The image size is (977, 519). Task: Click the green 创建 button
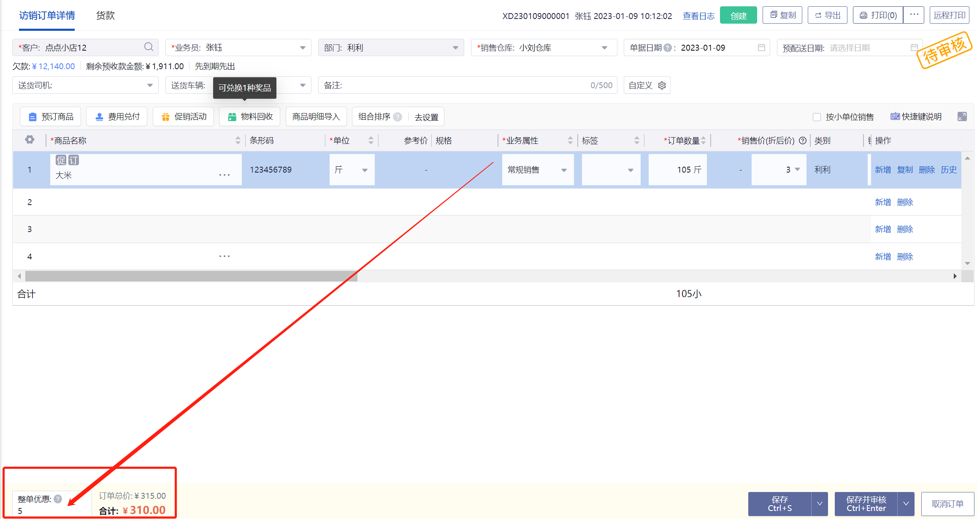738,16
